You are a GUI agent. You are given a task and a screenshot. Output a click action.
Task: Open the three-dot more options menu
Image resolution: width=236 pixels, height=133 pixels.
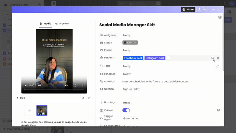tap(213, 9)
